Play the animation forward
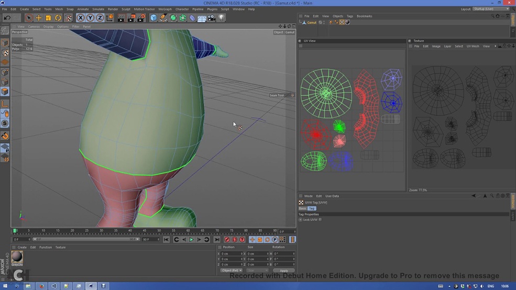The width and height of the screenshot is (516, 290). (x=191, y=240)
